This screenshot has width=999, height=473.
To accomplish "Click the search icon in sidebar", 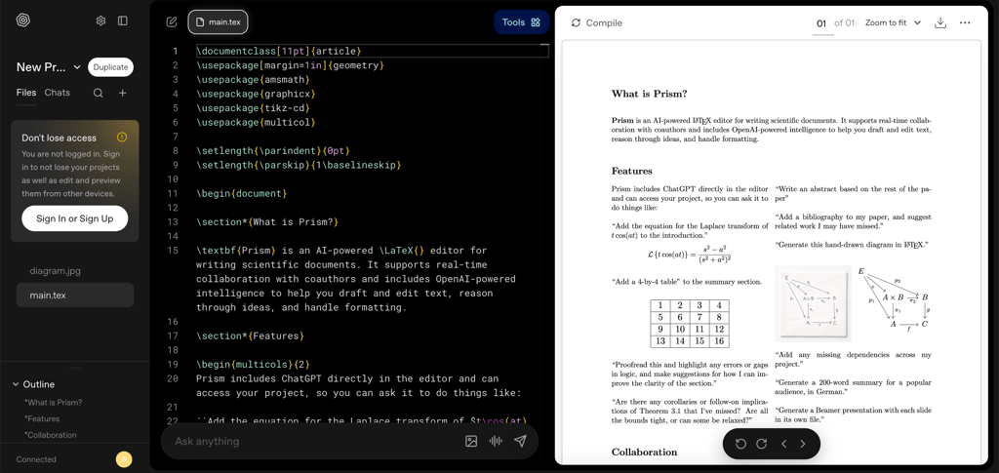I will click(x=99, y=93).
